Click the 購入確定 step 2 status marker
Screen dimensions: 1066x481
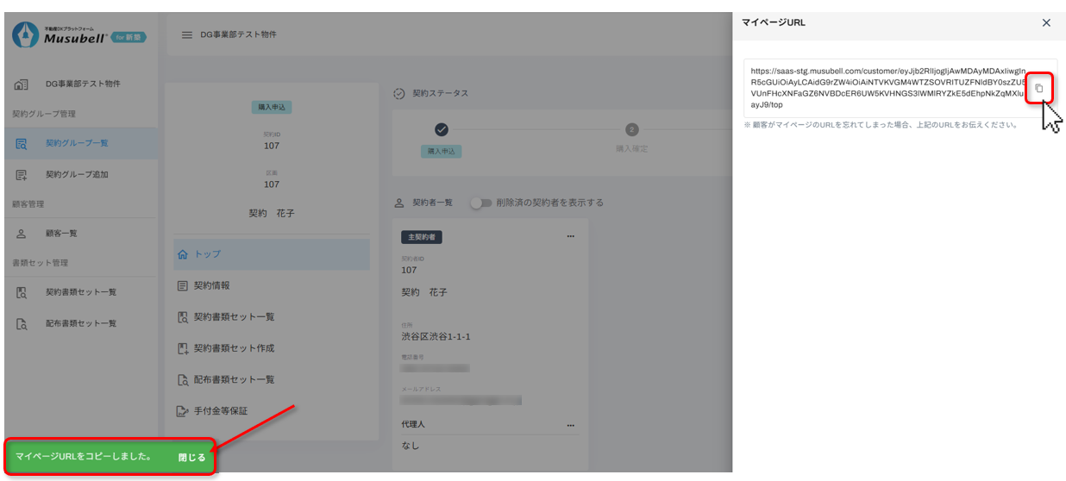point(631,130)
